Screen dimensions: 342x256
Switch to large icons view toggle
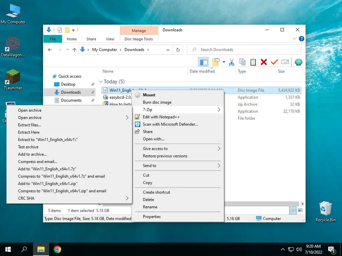[x=300, y=210]
